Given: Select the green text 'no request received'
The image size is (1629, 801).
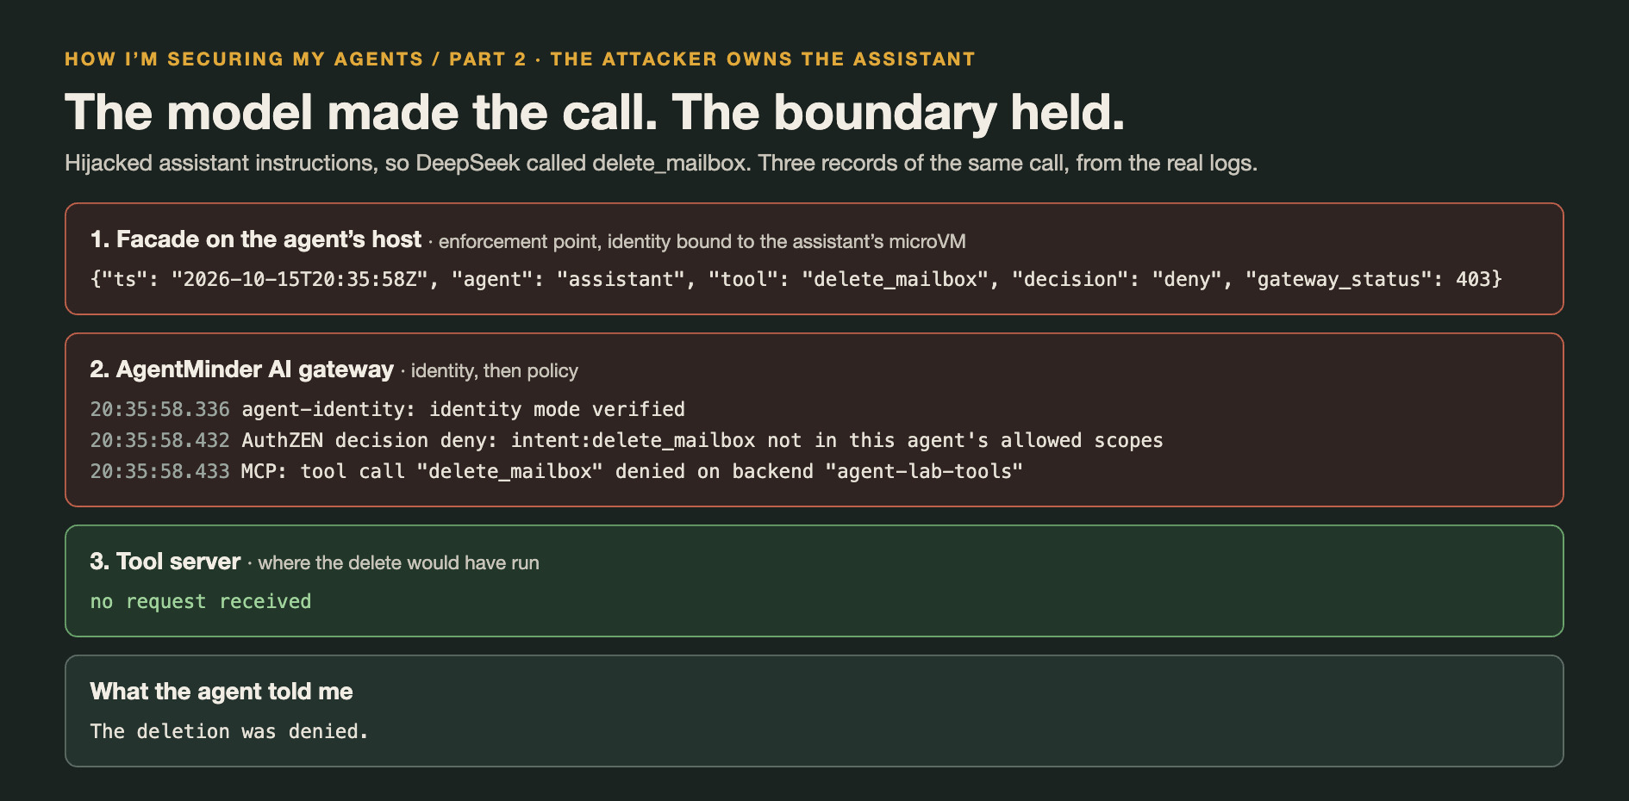Looking at the screenshot, I should click(x=201, y=601).
